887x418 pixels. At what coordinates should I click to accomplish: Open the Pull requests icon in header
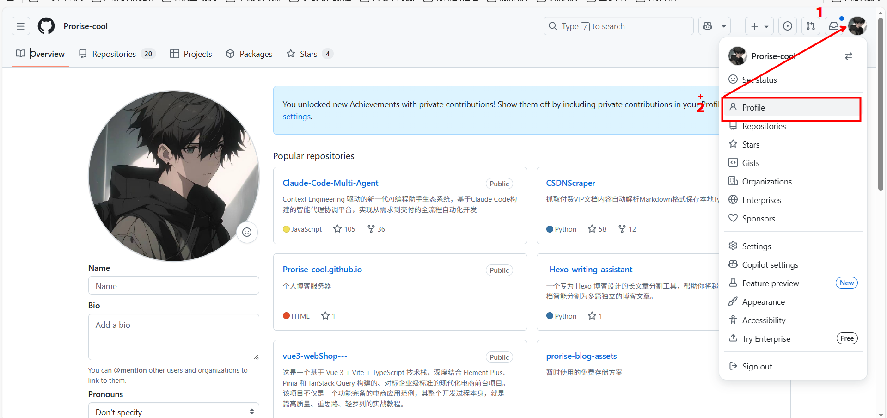pyautogui.click(x=811, y=26)
